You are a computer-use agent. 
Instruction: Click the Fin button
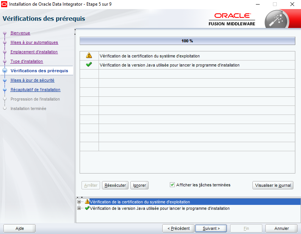246,228
